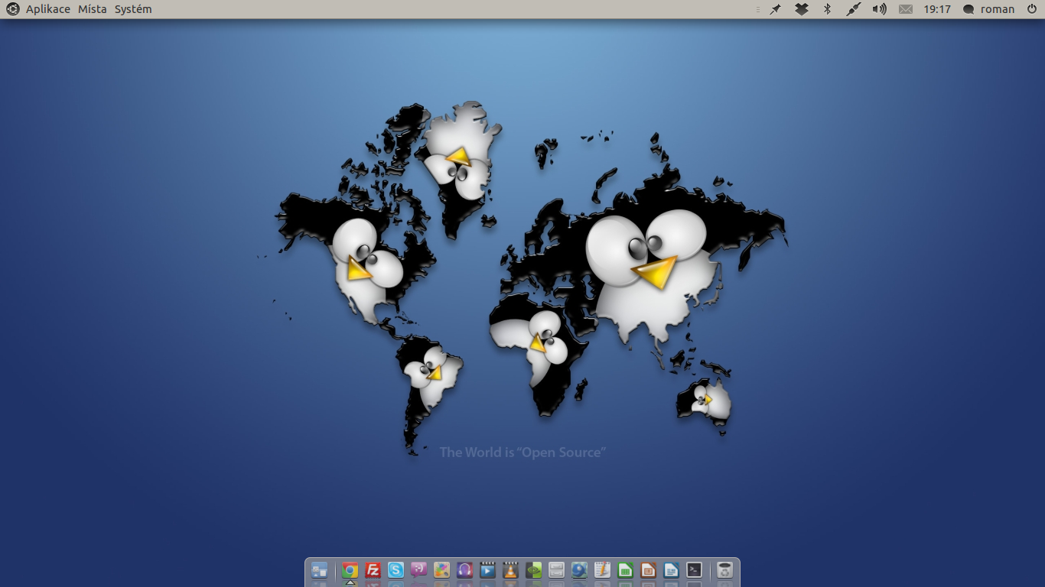Click the pushpin indicator in the panel
Image resolution: width=1045 pixels, height=587 pixels.
(x=776, y=9)
